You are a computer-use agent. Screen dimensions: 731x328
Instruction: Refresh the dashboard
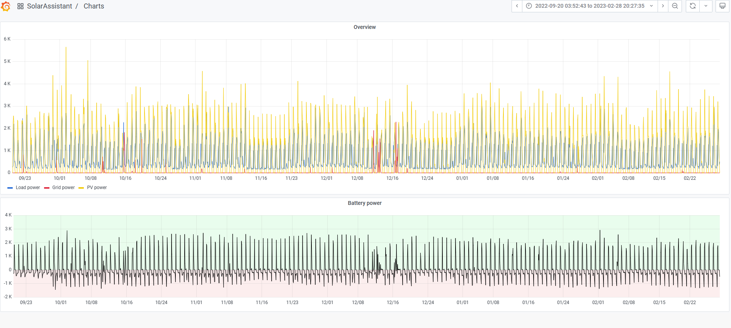click(693, 6)
